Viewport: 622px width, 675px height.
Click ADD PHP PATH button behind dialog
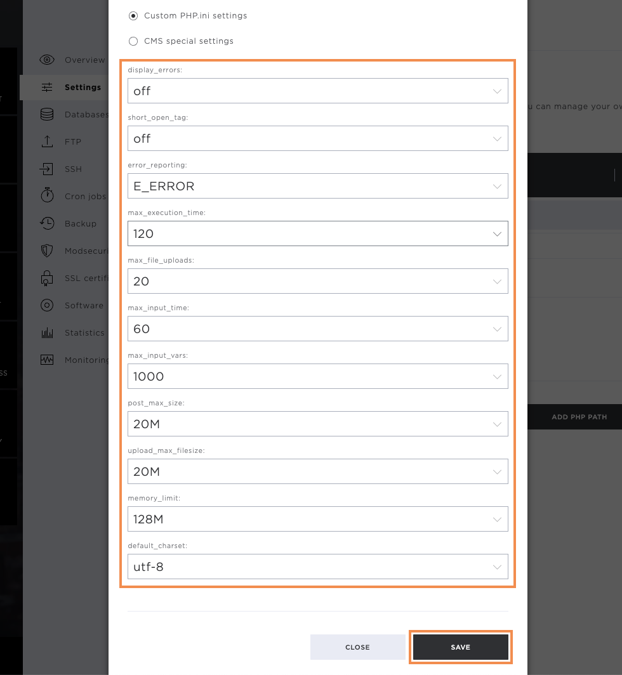[574, 417]
